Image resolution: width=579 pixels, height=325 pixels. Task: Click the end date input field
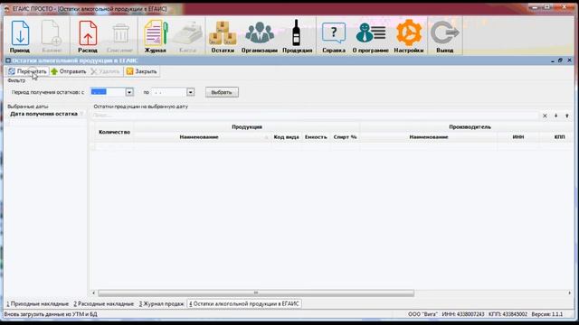(x=169, y=92)
